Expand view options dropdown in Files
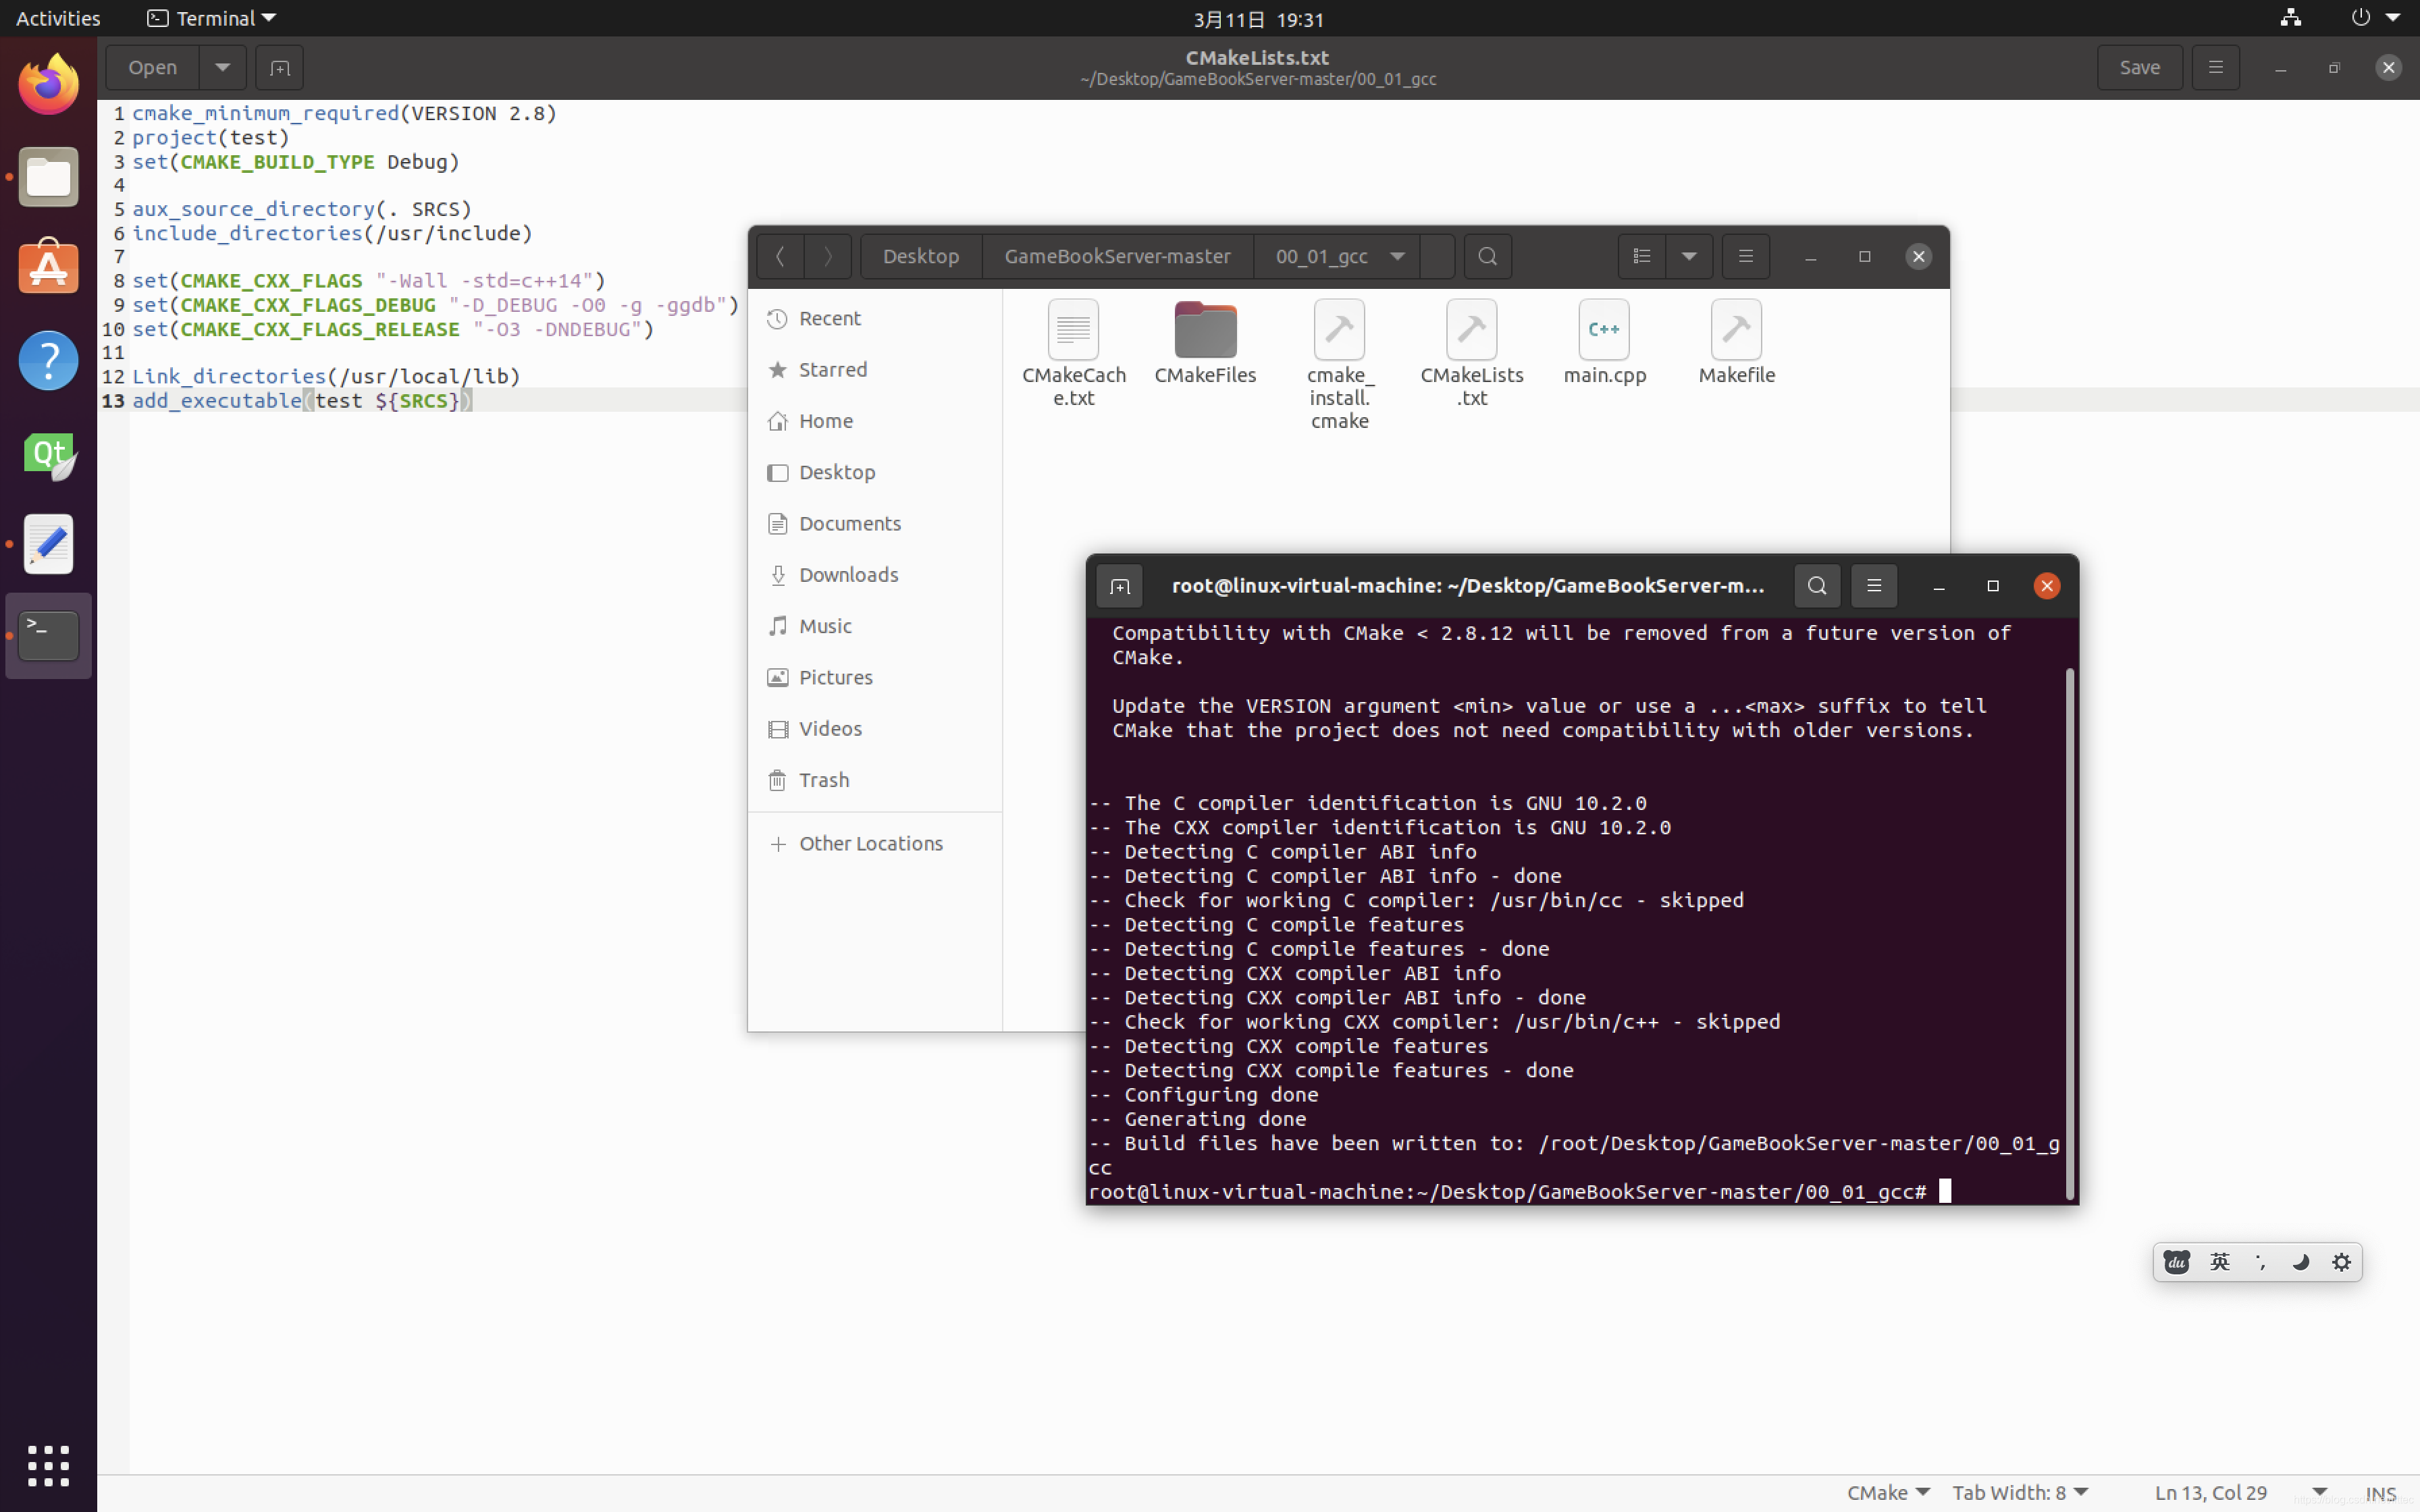Screen dimensions: 2420x1512 point(1689,257)
